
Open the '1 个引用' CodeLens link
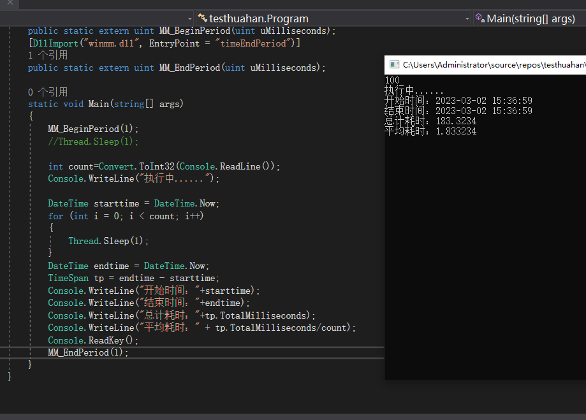pyautogui.click(x=48, y=55)
